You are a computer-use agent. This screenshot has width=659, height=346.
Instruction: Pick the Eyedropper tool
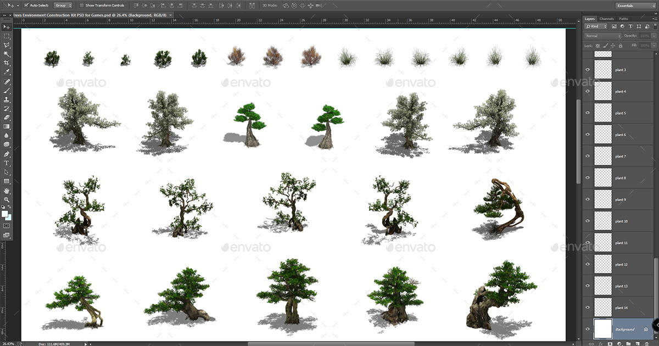(x=6, y=72)
